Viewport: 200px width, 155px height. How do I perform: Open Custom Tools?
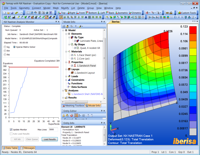click(x=187, y=13)
